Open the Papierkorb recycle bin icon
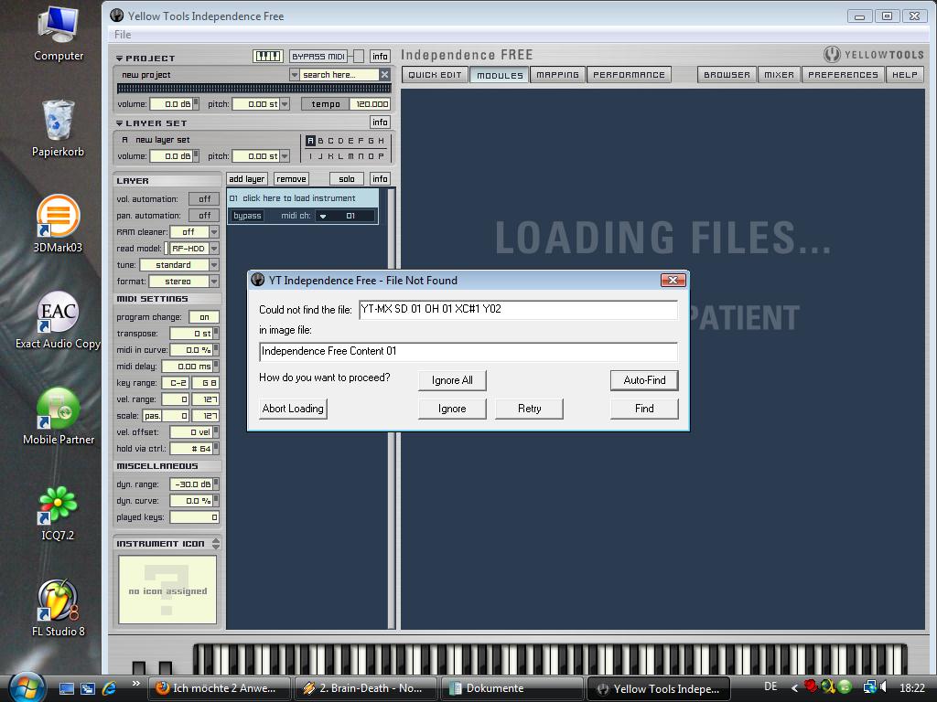 [x=58, y=129]
